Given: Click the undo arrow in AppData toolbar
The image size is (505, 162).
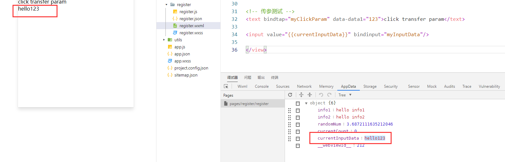Looking at the screenshot, I should click(x=321, y=95).
